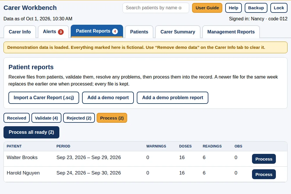
Task: Click the DOSES column header
Action: point(185,146)
